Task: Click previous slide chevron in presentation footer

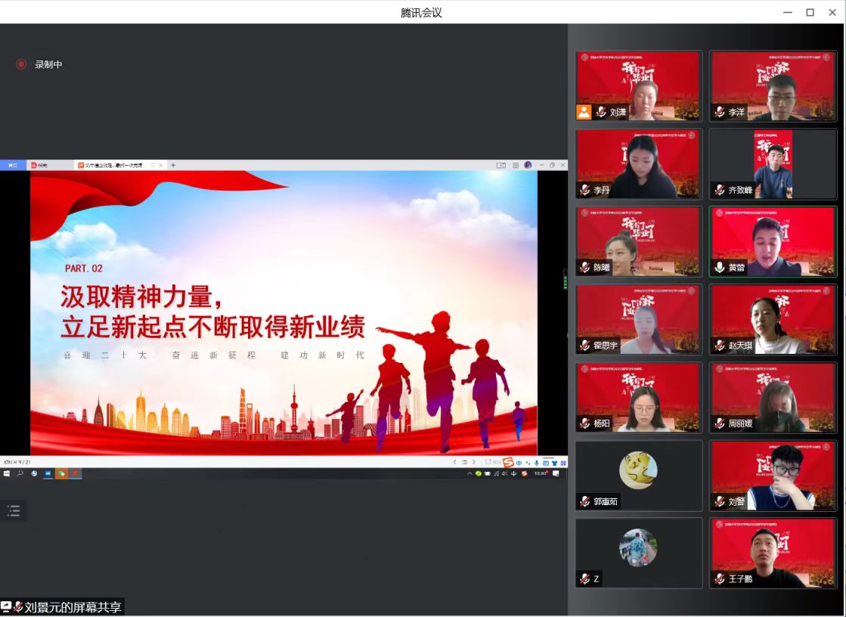Action: (x=455, y=462)
